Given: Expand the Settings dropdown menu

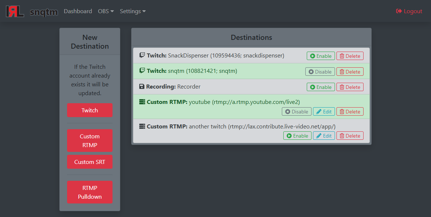Looking at the screenshot, I should coord(133,11).
